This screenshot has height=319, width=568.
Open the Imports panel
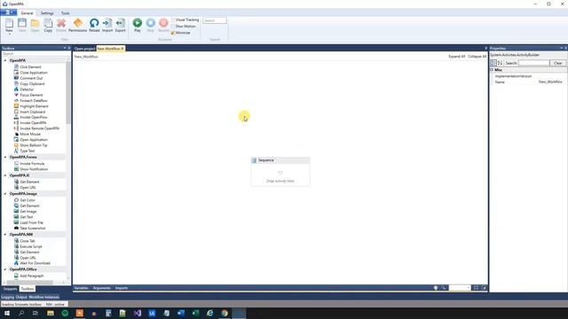(x=122, y=288)
